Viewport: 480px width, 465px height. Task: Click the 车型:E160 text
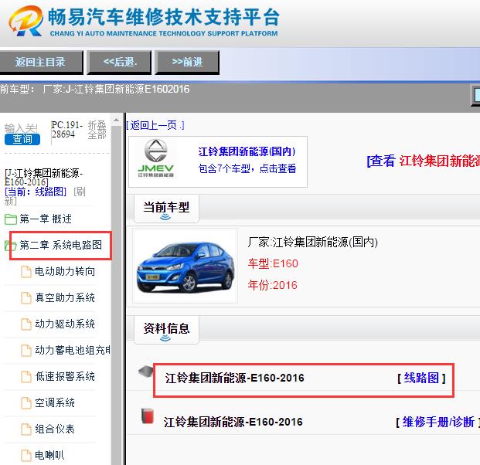click(273, 263)
